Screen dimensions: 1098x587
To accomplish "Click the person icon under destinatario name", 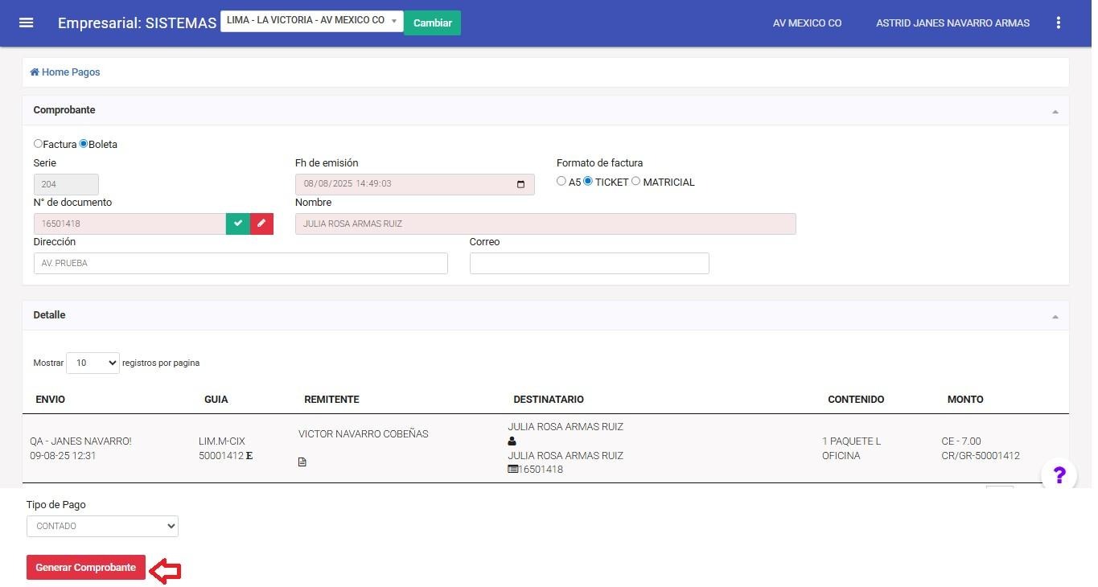I will tap(512, 441).
